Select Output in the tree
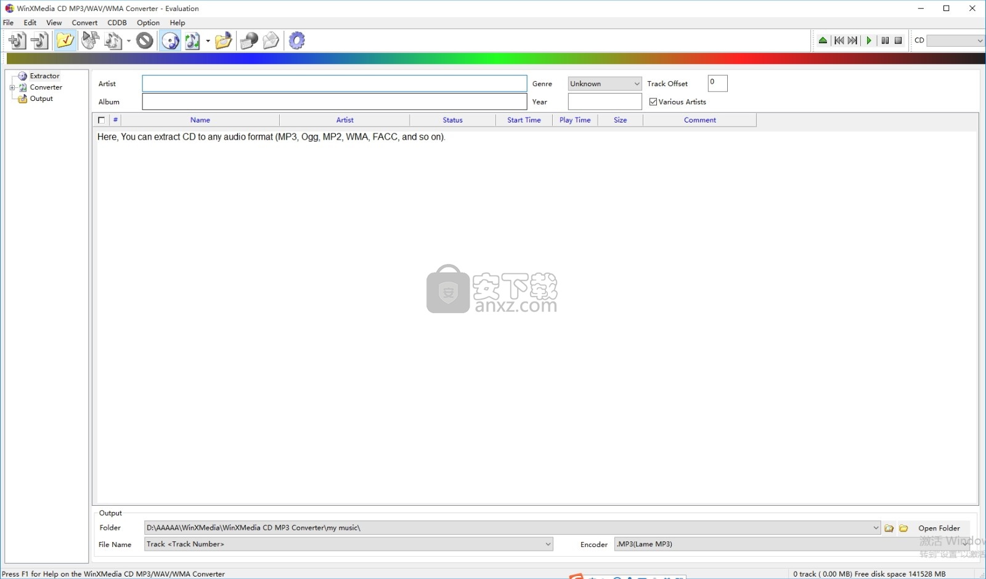This screenshot has width=986, height=579. (x=41, y=98)
